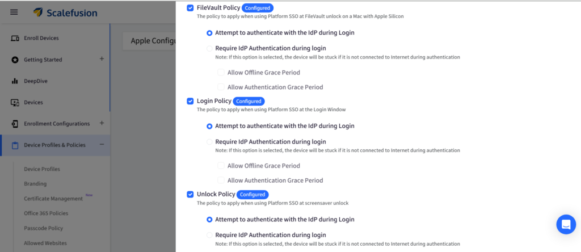Collapse Device Profiles & Policies section
581x252 pixels.
(x=102, y=145)
